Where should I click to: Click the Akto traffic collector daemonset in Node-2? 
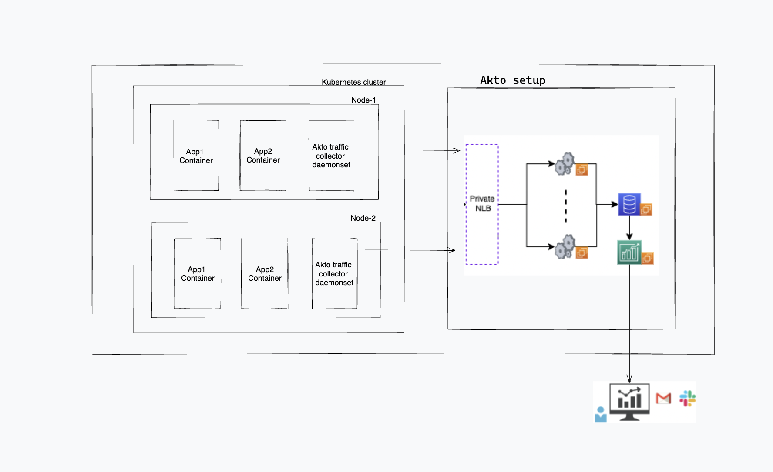pos(334,274)
